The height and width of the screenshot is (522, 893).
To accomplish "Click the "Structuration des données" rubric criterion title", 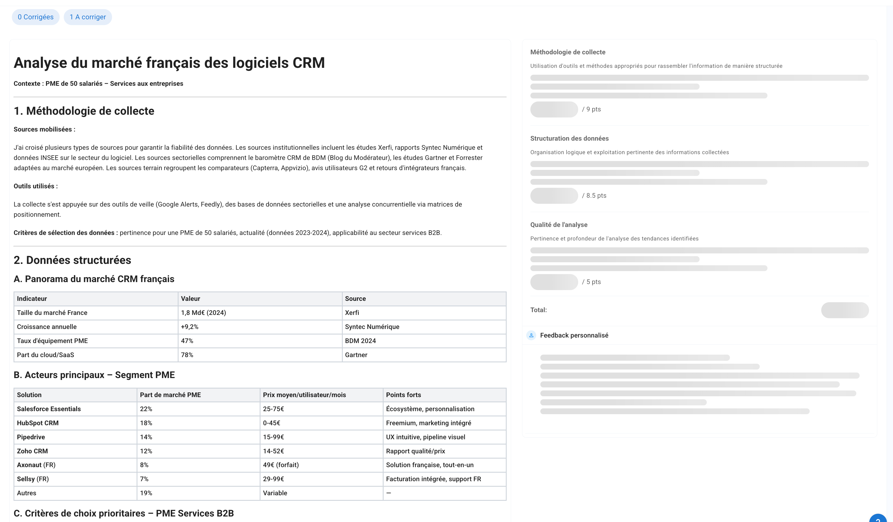I will pyautogui.click(x=569, y=138).
